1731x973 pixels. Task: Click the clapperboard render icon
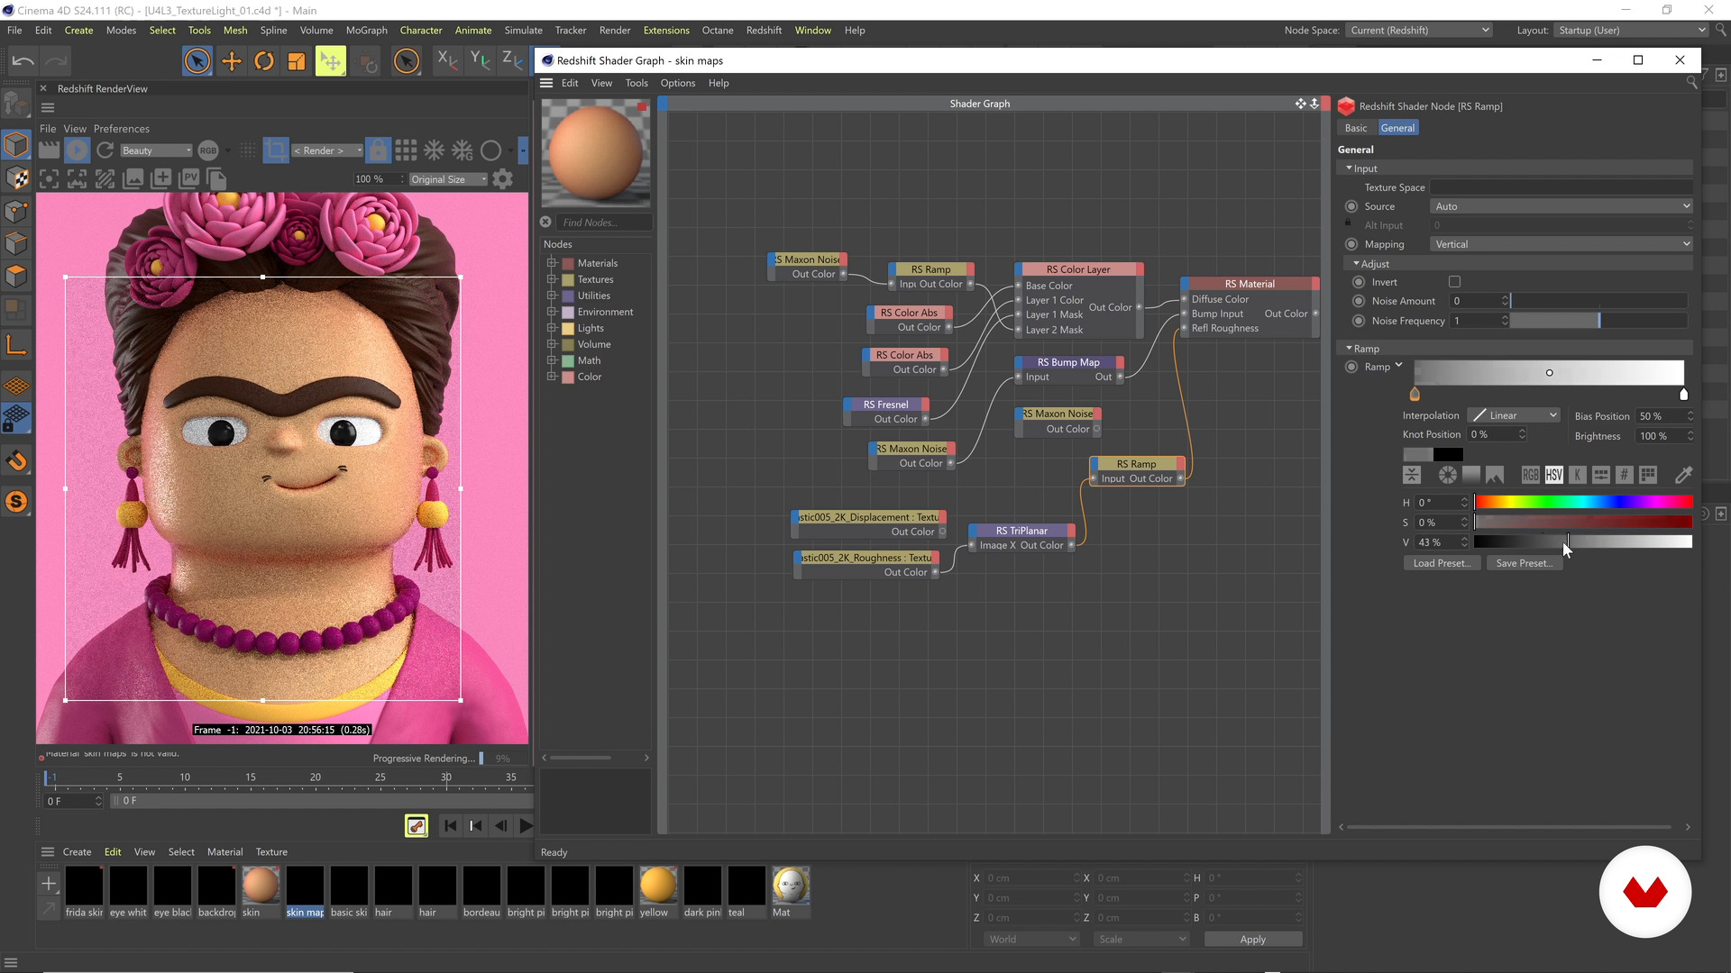49,150
